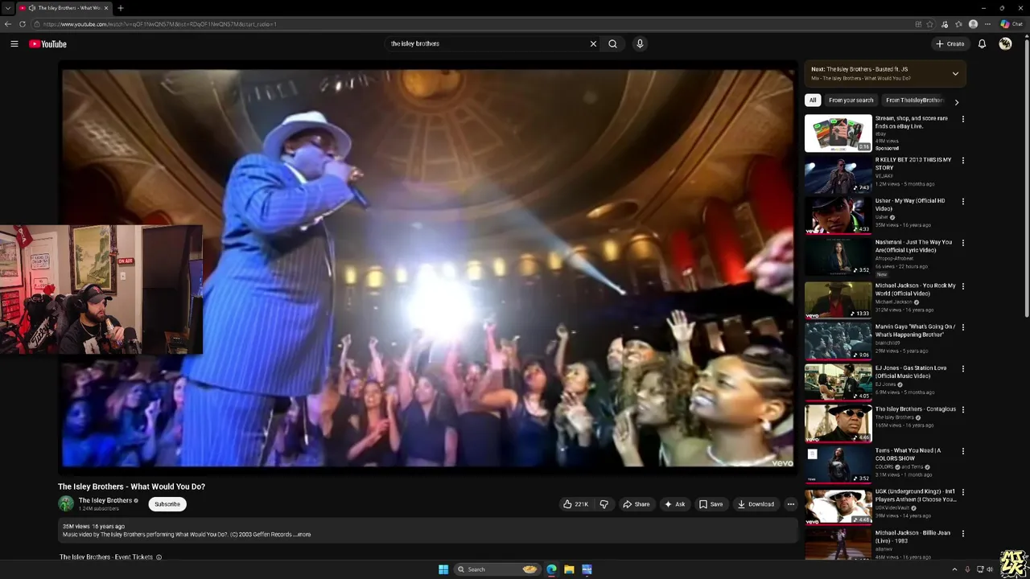The height and width of the screenshot is (579, 1030).
Task: Open options for Nashmani Just The Way
Action: [963, 243]
